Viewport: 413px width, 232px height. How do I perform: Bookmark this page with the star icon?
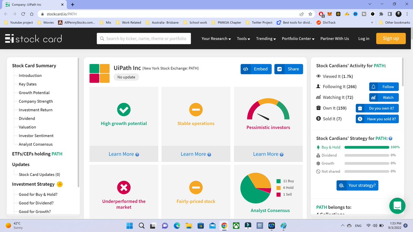coord(310,14)
